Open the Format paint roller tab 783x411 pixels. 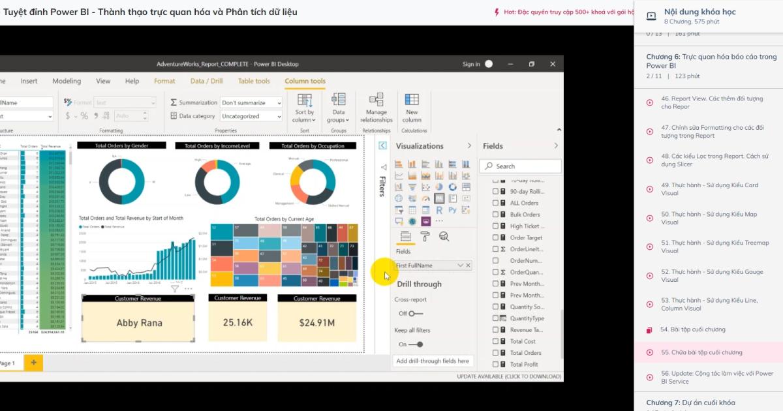(x=425, y=236)
